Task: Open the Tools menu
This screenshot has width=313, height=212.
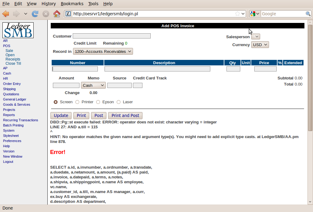Action: tap(93, 4)
